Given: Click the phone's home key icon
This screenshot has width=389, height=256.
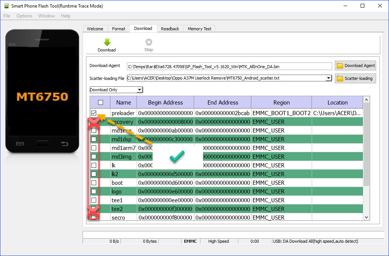Looking at the screenshot, I should click(x=42, y=144).
